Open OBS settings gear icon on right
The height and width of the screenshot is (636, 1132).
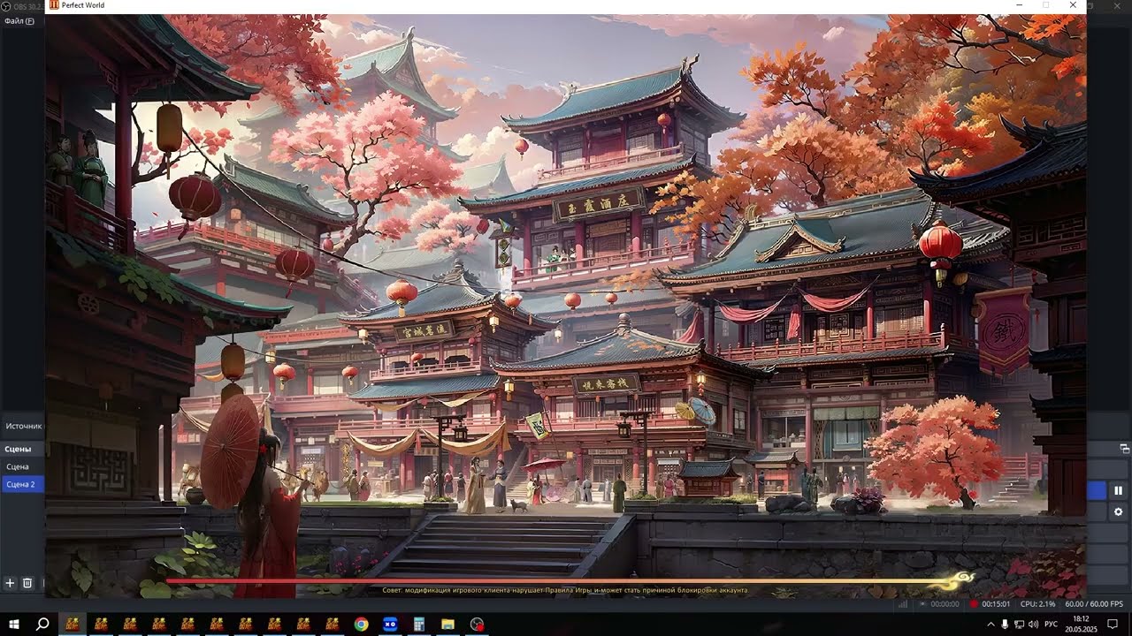1118,511
